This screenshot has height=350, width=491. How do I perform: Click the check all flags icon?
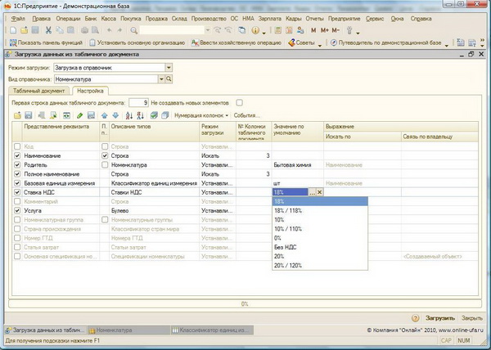click(154, 115)
